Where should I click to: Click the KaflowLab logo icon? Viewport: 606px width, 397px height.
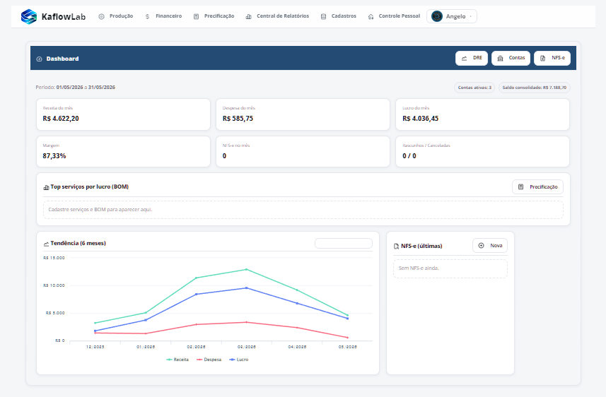[28, 16]
